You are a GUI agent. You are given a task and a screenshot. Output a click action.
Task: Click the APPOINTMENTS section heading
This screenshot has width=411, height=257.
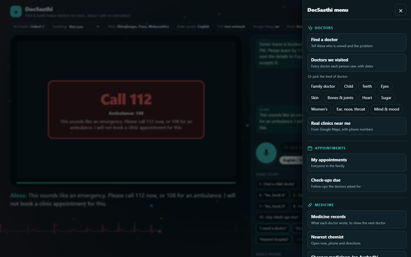point(330,148)
